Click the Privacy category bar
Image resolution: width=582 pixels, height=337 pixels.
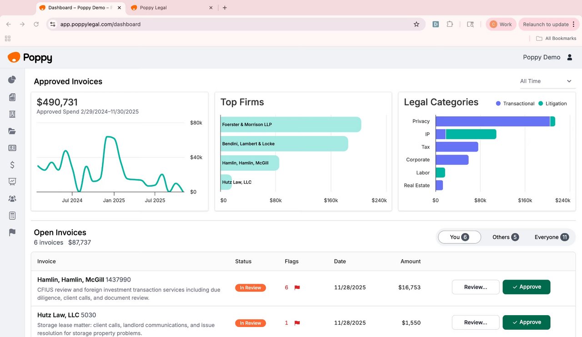point(495,121)
